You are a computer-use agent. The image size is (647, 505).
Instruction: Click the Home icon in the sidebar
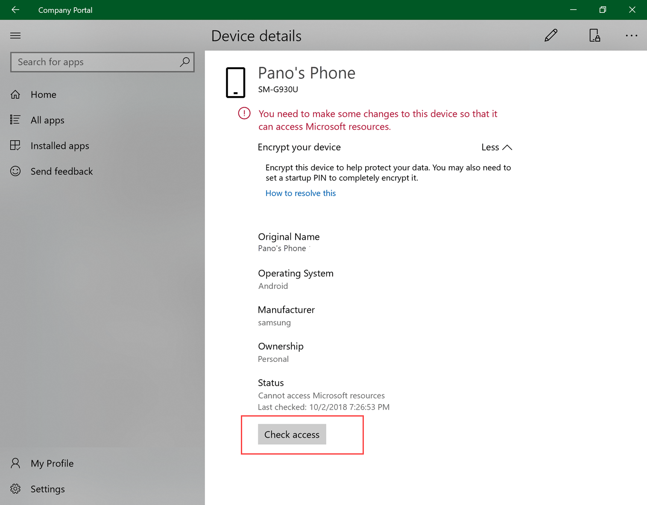15,94
